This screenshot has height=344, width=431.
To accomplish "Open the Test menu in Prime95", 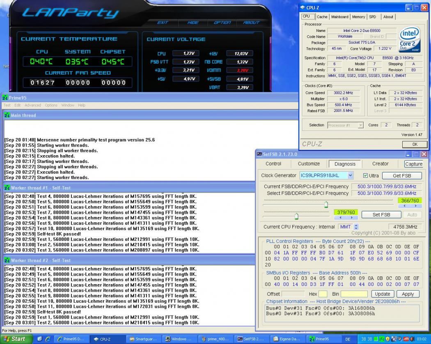I will coord(7,105).
